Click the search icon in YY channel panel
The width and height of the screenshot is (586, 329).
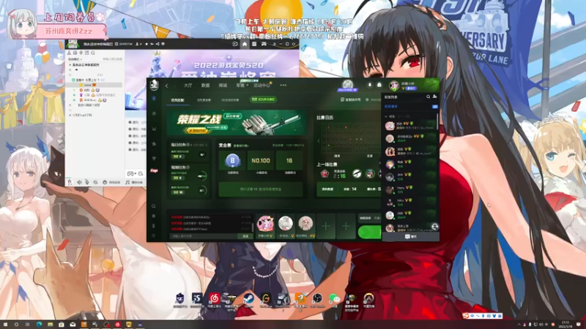tap(93, 53)
